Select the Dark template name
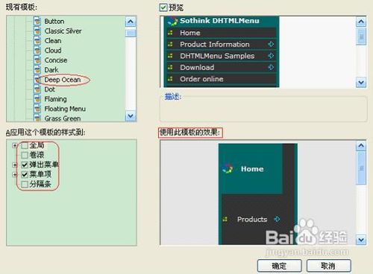Image resolution: width=373 pixels, height=274 pixels. point(51,70)
